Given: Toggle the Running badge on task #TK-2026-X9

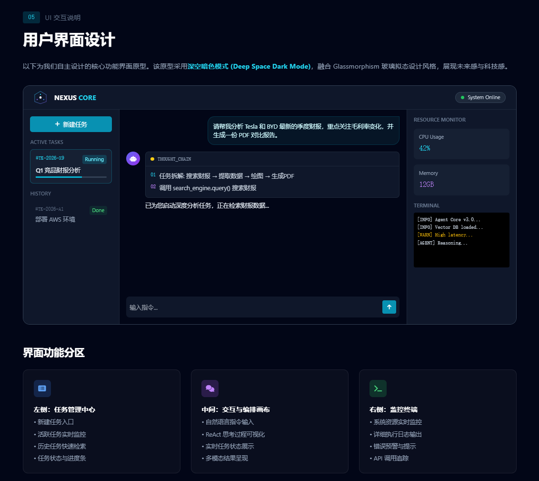Looking at the screenshot, I should pyautogui.click(x=94, y=159).
